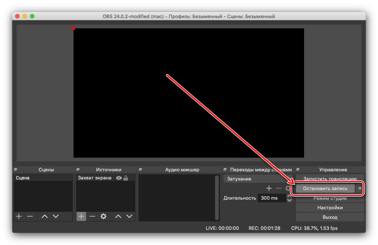Click the audio mixer scrollbar
This screenshot has height=245, width=378.
click(x=217, y=197)
